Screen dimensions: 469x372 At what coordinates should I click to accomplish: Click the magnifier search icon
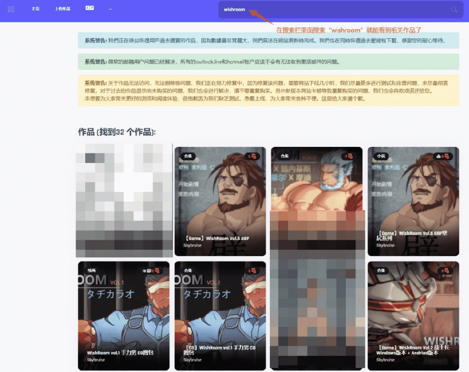[454, 10]
